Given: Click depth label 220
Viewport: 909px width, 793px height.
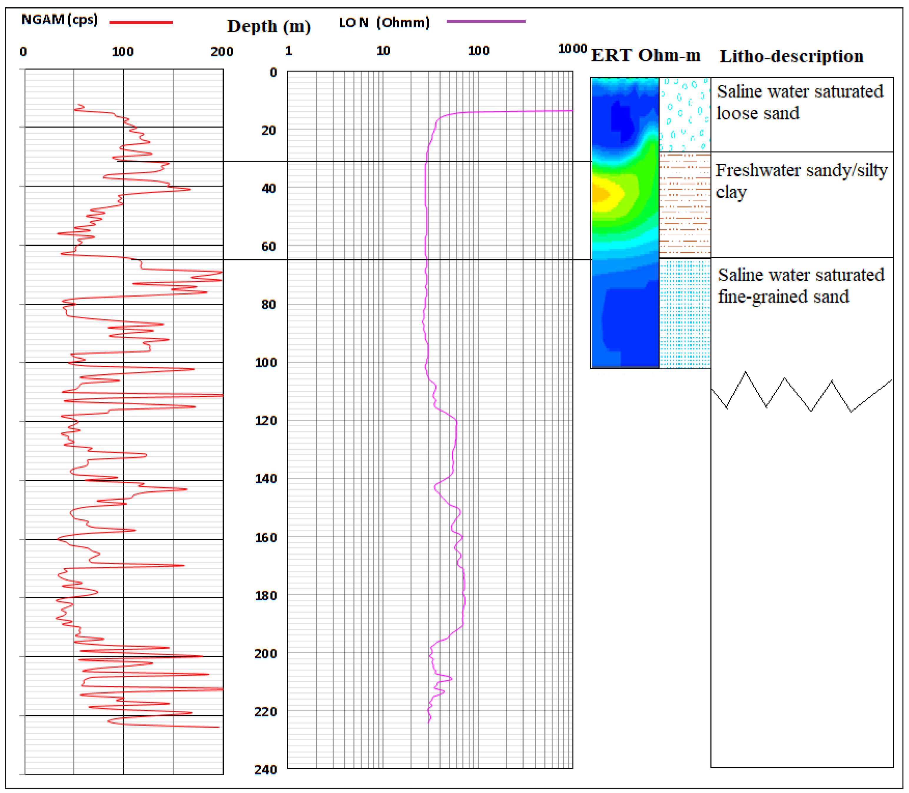Looking at the screenshot, I should click(266, 711).
